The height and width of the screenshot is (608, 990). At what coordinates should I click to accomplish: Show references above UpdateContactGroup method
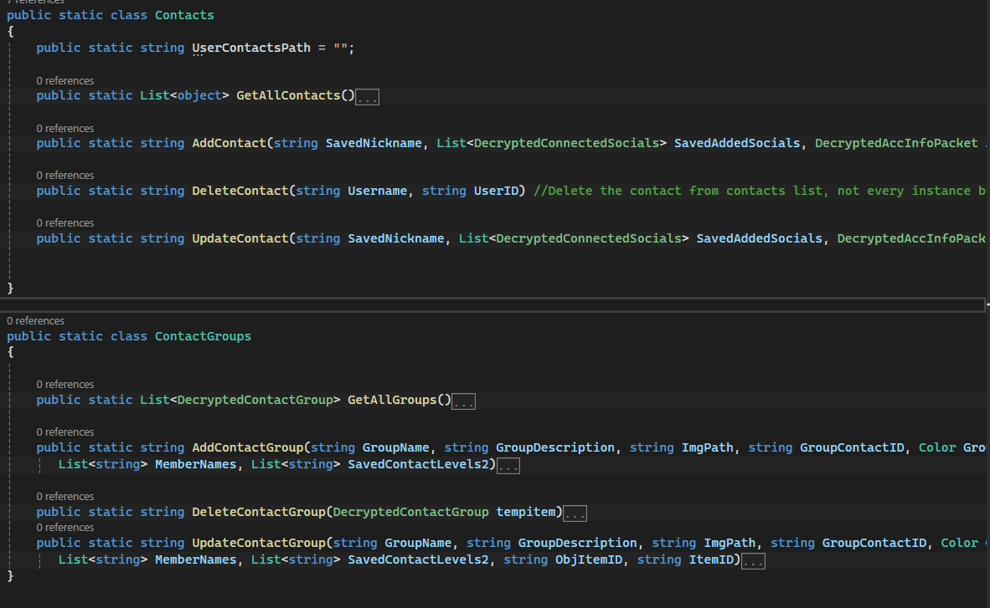(x=65, y=528)
